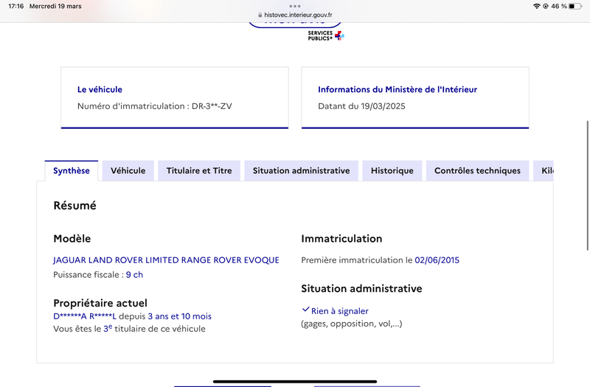Switch to the Véhicule tab
The height and width of the screenshot is (387, 590).
(x=128, y=171)
